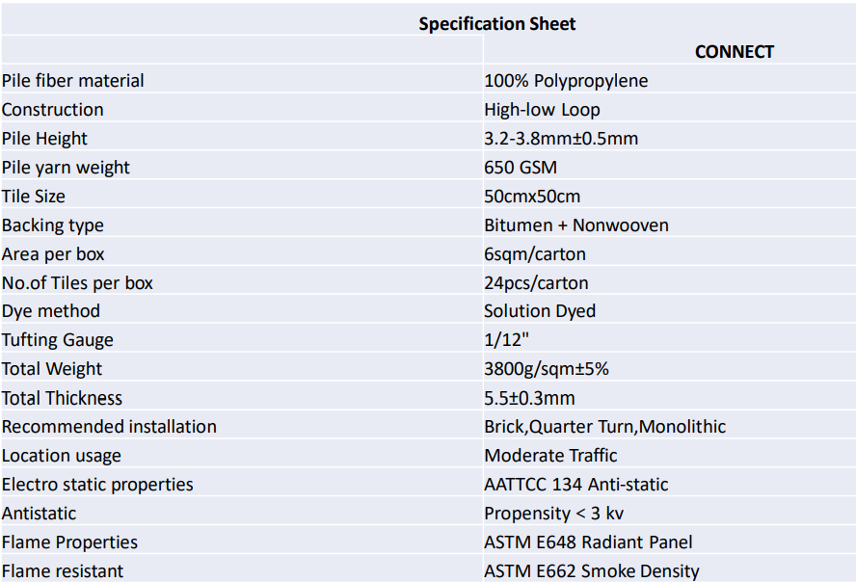
Task: Select the ASTM E662 Smoke Density cell
Action: click(592, 571)
